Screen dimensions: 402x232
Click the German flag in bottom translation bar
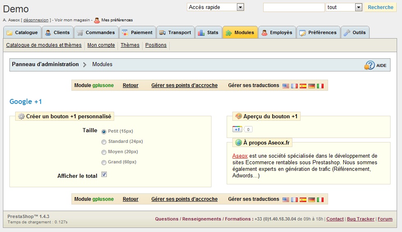(312, 200)
